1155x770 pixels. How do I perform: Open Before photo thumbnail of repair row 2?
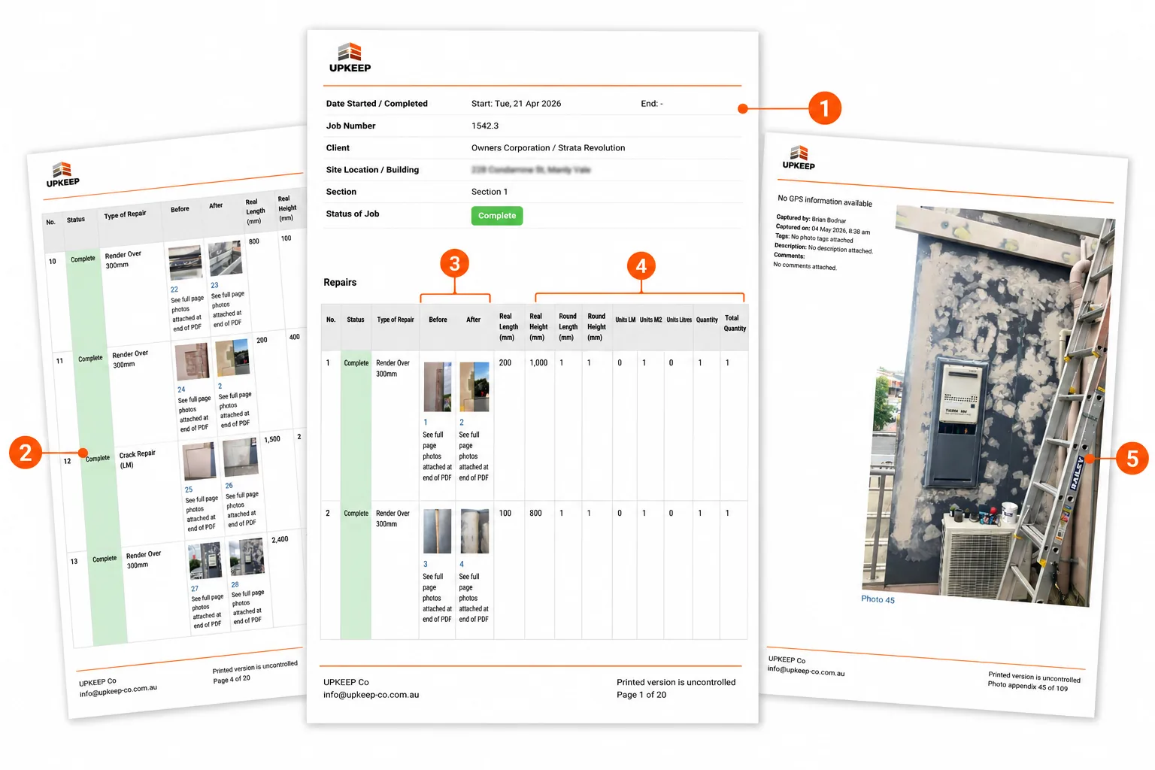coord(438,531)
